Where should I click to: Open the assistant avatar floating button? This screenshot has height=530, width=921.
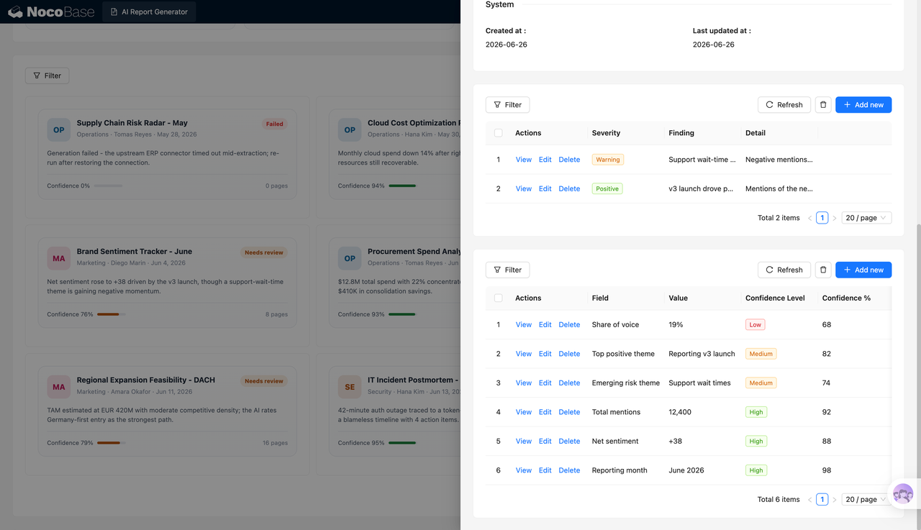903,494
